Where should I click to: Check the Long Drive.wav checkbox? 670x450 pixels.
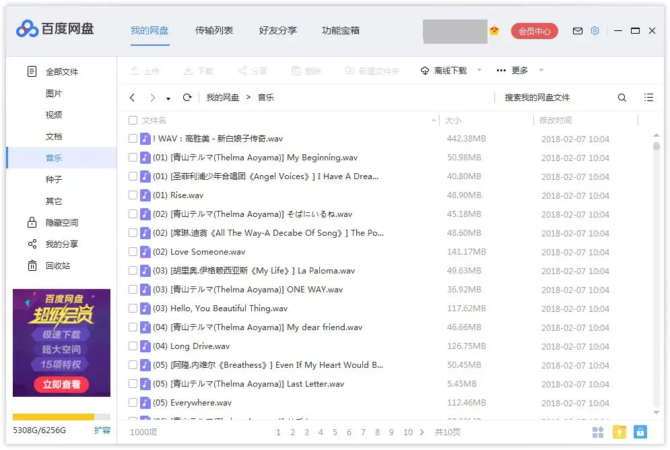(x=133, y=346)
